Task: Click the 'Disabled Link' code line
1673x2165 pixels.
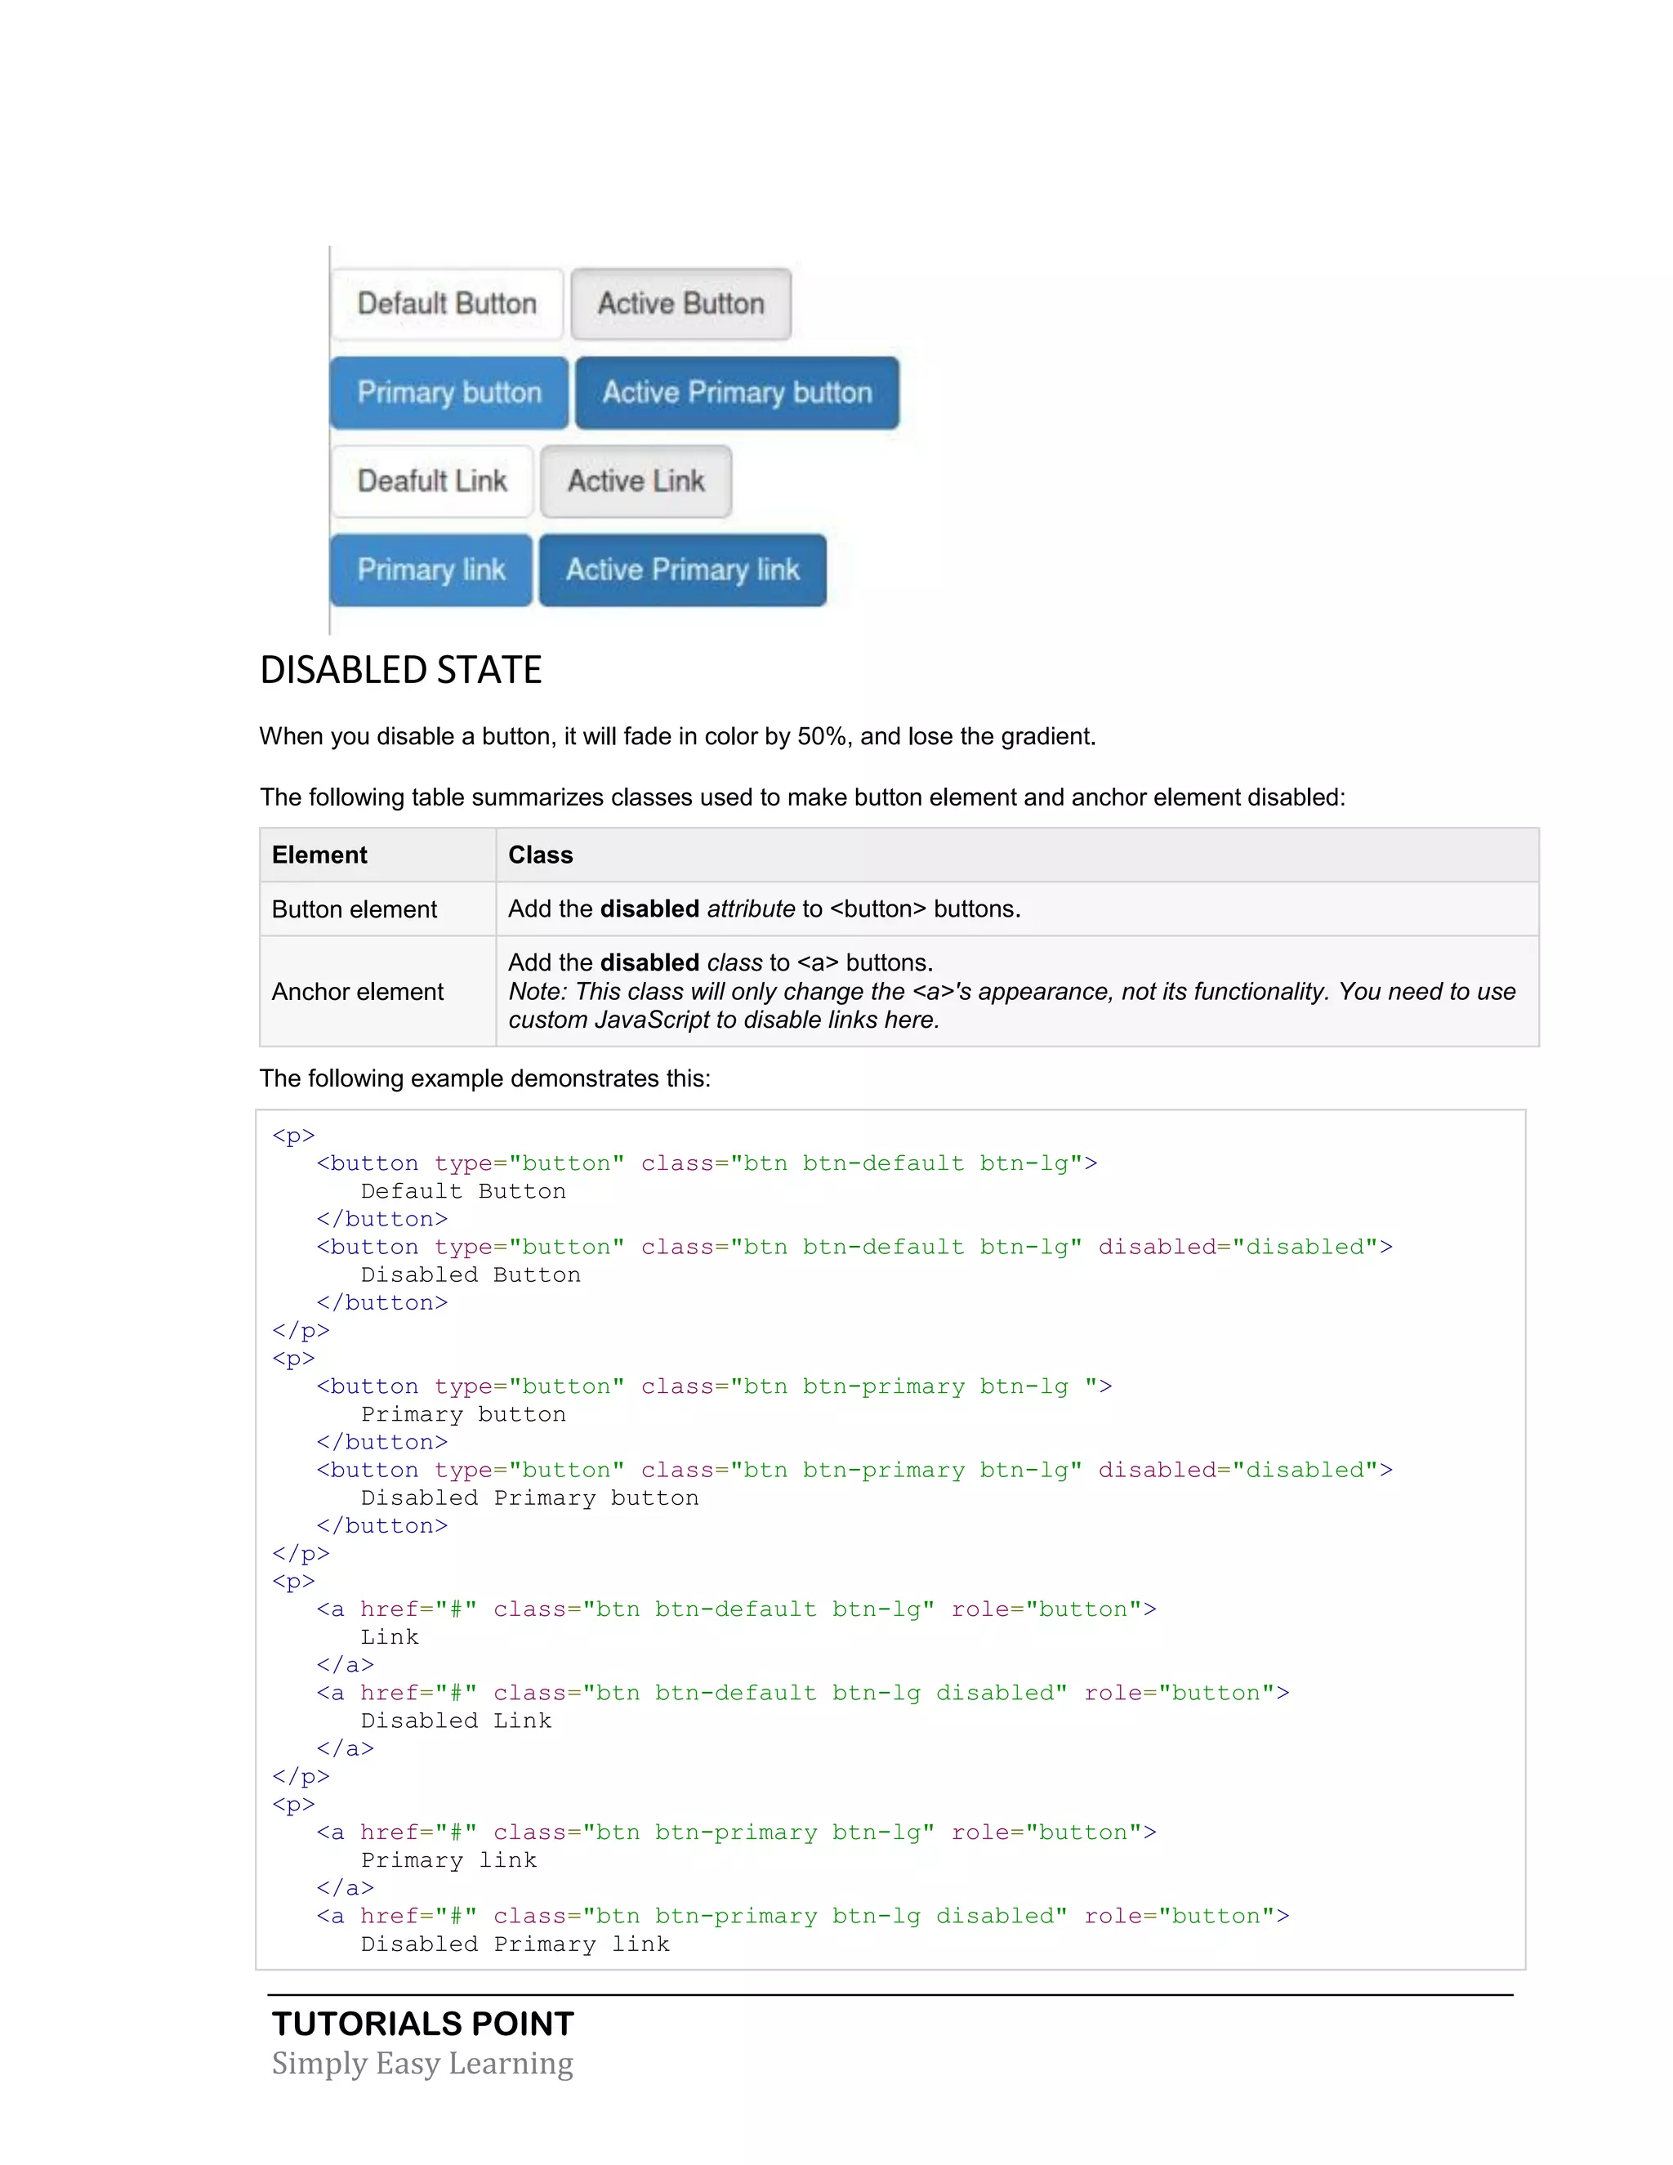Action: (x=456, y=1721)
